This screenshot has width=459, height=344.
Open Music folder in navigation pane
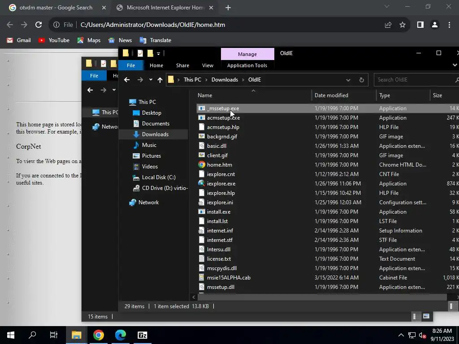pyautogui.click(x=149, y=145)
